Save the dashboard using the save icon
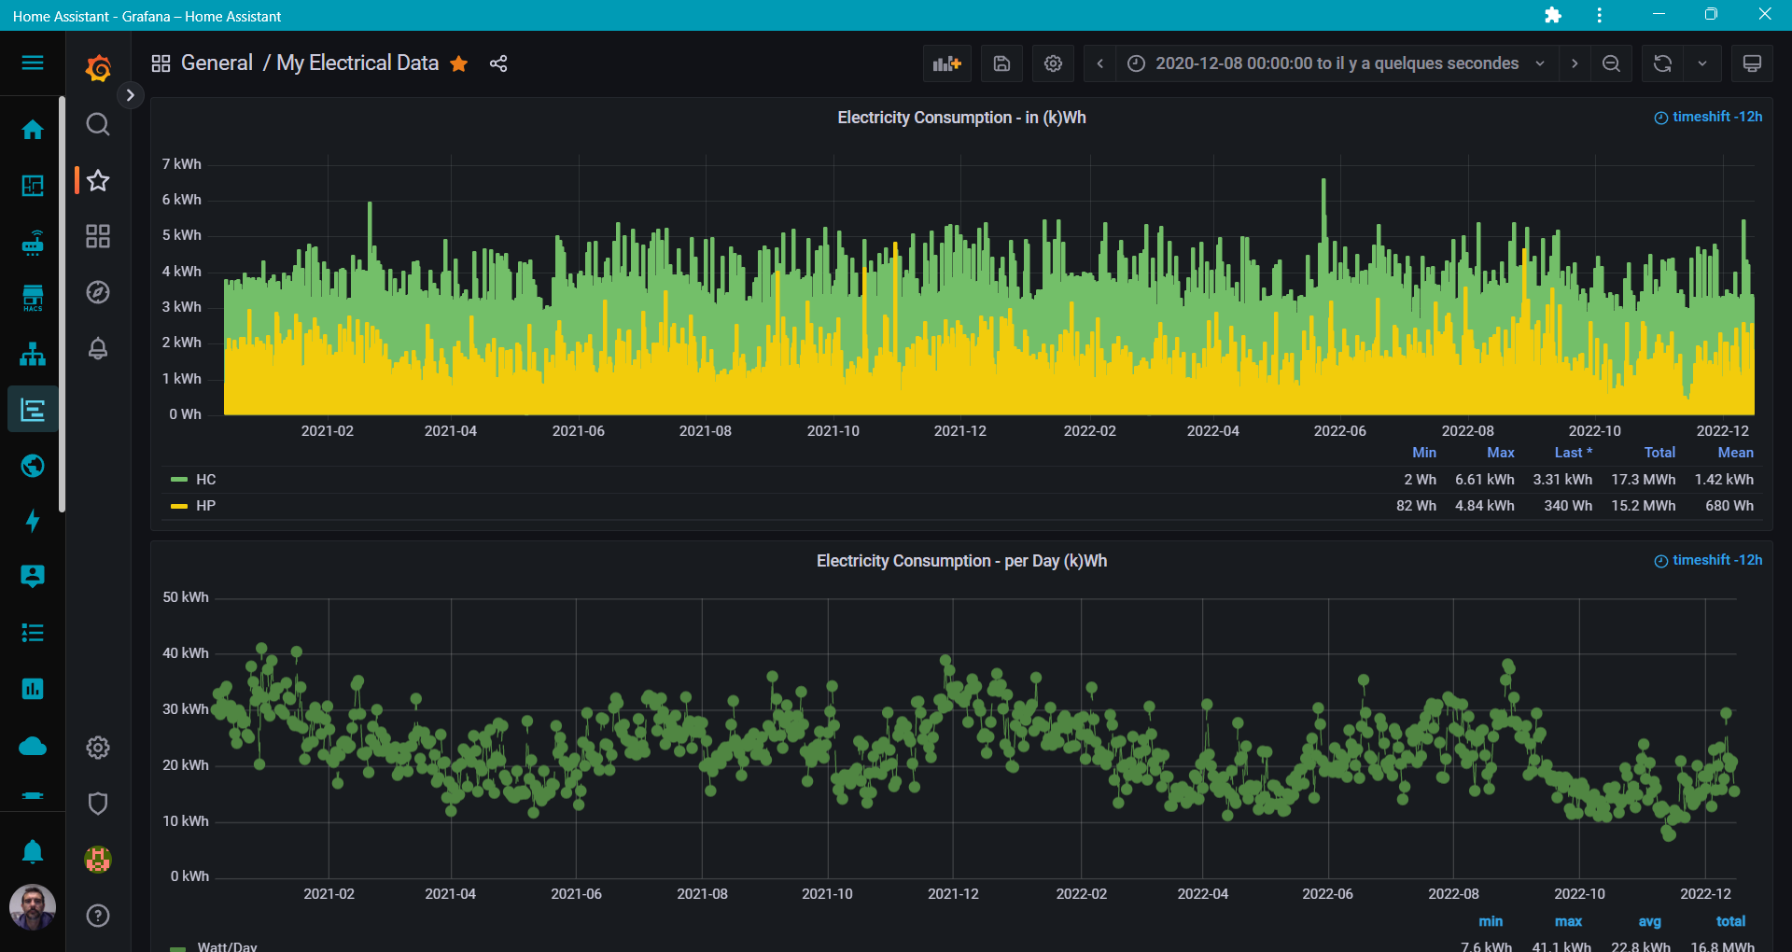The image size is (1792, 952). click(1001, 63)
